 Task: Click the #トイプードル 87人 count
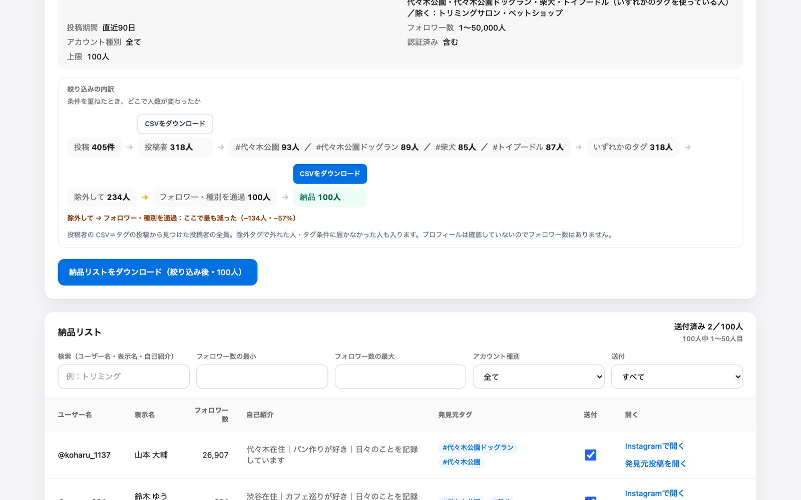coord(528,147)
